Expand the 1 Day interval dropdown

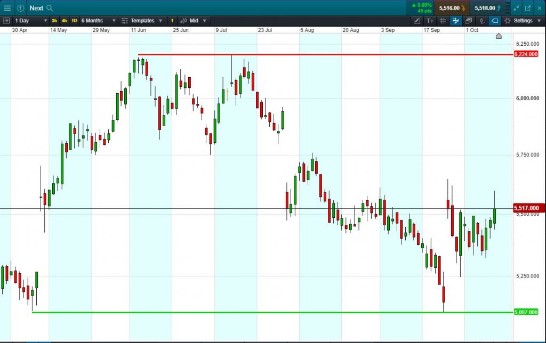tap(30, 21)
